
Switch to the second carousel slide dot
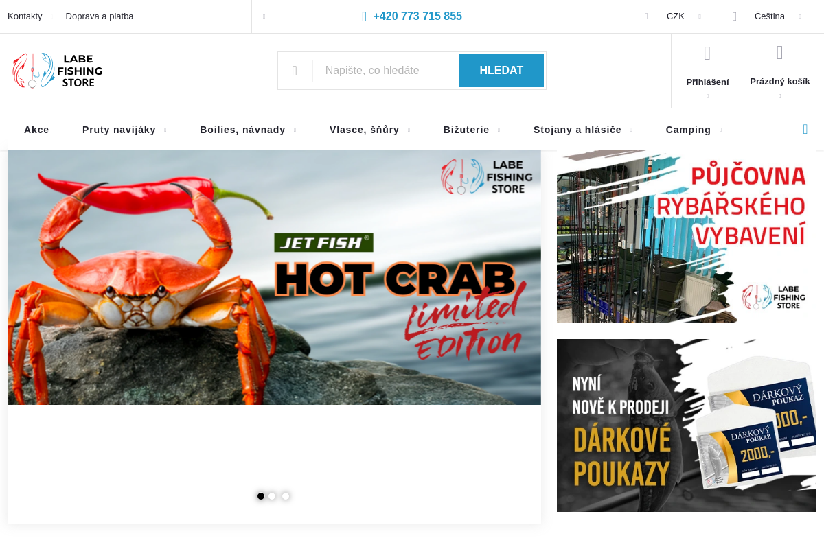coord(273,496)
